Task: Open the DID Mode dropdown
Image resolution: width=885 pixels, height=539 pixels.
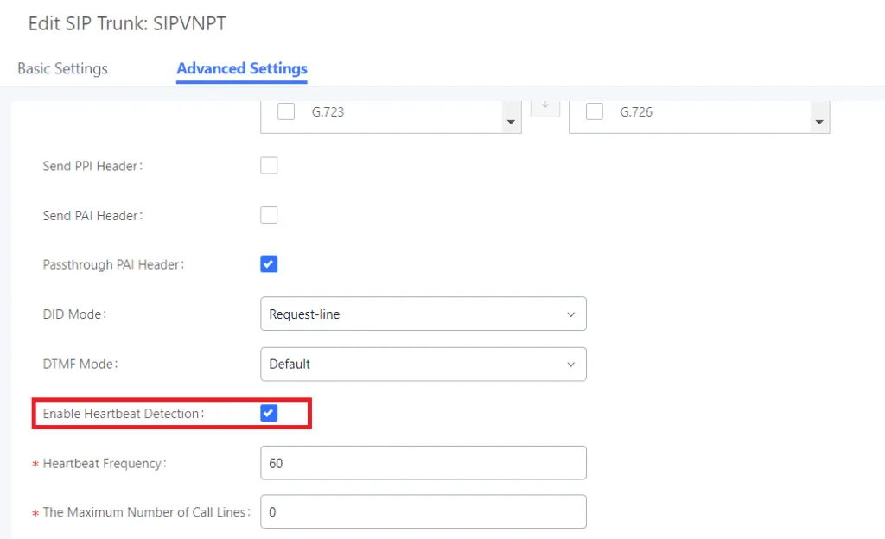Action: (x=570, y=314)
